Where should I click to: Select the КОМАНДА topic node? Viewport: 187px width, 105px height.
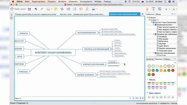tap(23, 72)
